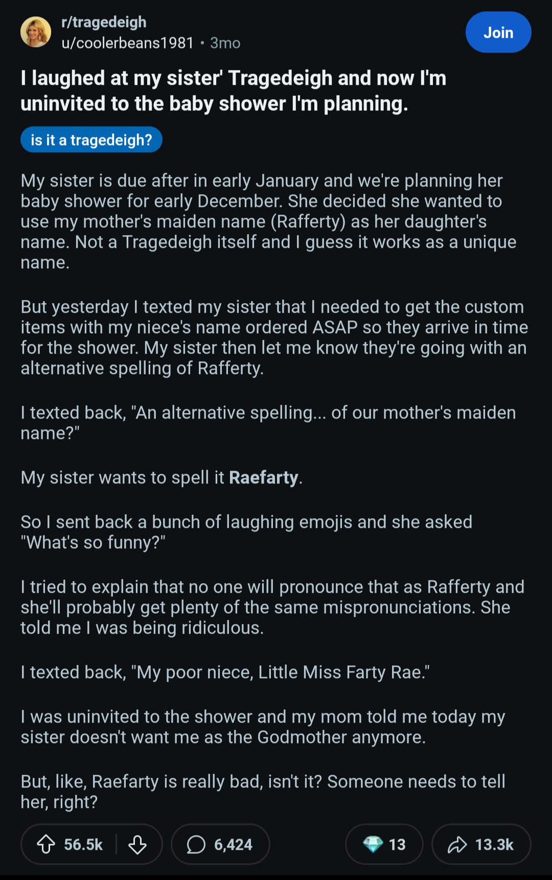552x880 pixels.
Task: Upvote the post with the arrow icon
Action: [46, 844]
